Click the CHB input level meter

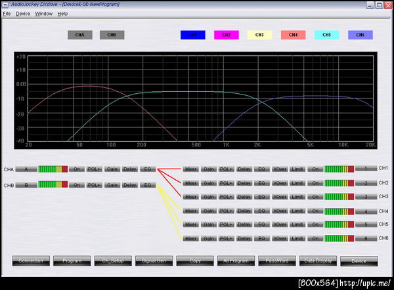pos(53,185)
